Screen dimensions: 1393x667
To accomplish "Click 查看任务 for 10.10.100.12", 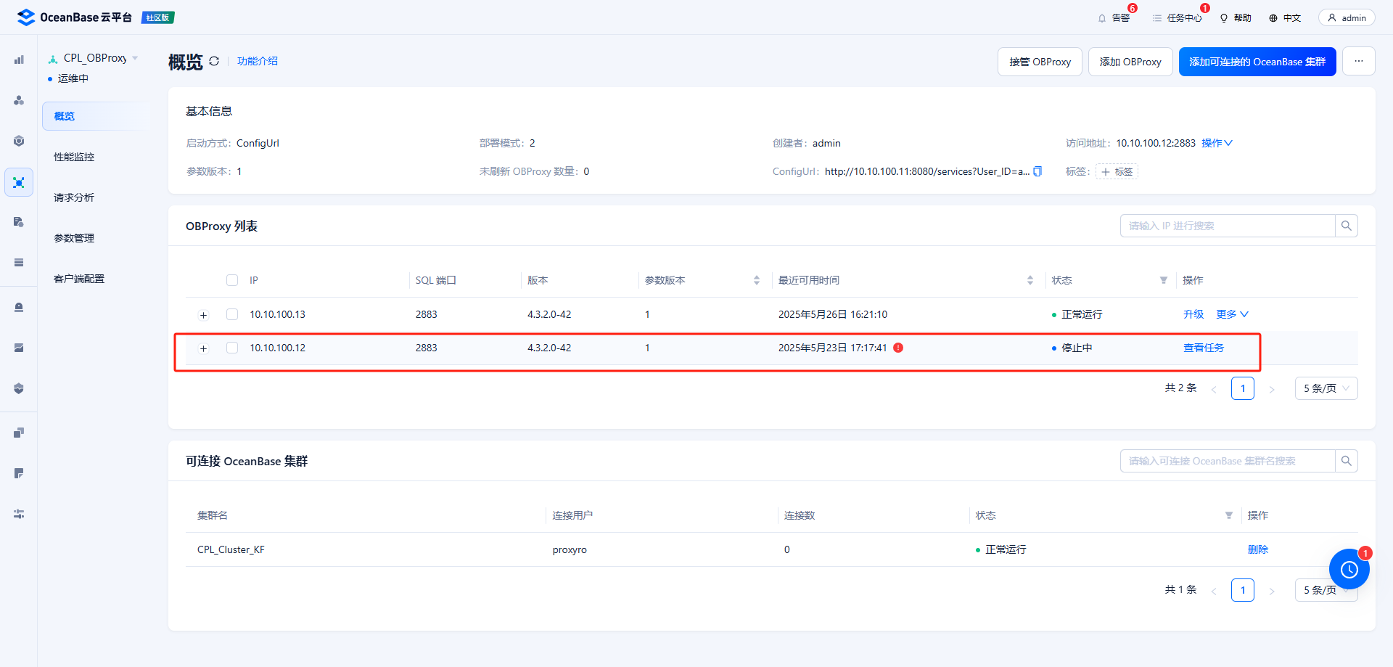I will [1204, 348].
